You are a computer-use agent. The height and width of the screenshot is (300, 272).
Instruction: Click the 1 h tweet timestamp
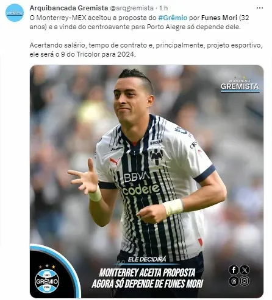tap(163, 8)
